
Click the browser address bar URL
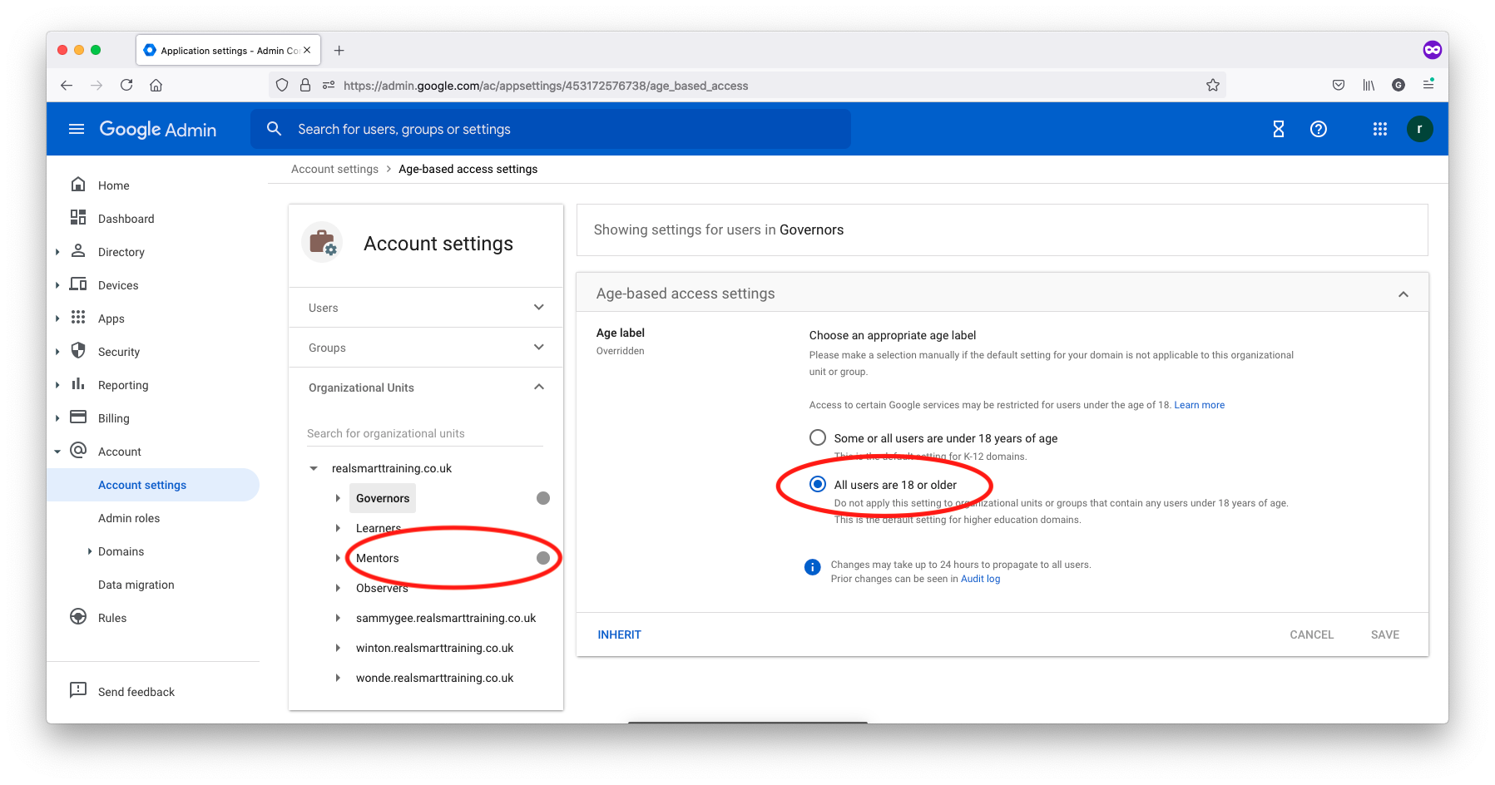click(x=546, y=86)
